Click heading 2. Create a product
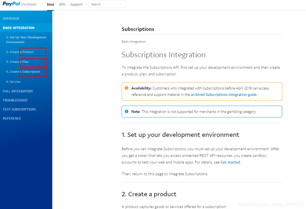The width and height of the screenshot is (306, 209). point(149,194)
